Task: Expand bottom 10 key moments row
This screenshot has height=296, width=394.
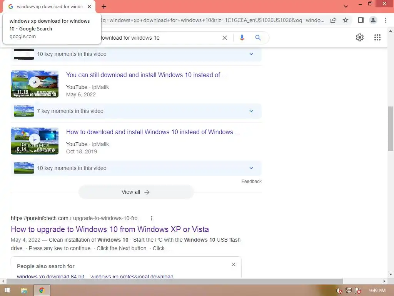Action: pos(136,168)
